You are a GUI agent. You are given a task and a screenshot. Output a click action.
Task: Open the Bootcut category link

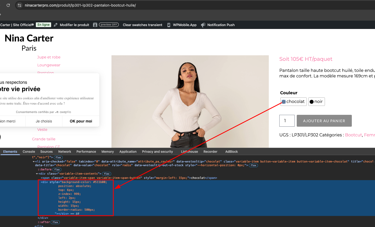point(353,135)
